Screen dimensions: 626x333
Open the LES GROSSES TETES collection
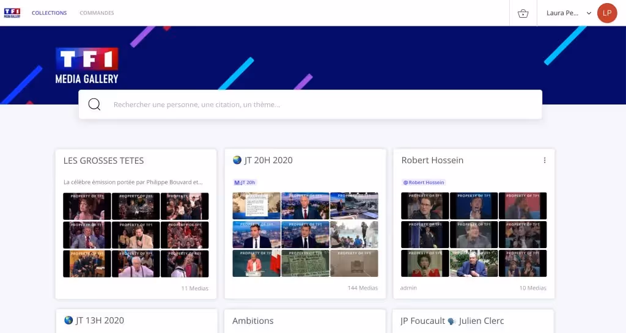point(103,161)
